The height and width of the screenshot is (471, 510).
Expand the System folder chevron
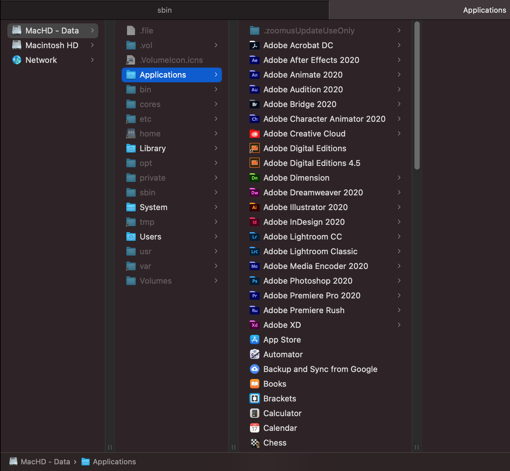pos(216,207)
